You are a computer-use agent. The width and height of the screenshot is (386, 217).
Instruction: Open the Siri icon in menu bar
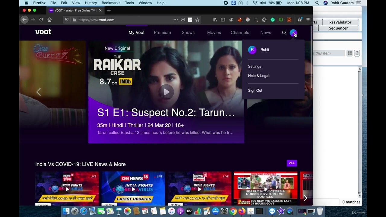click(325, 3)
